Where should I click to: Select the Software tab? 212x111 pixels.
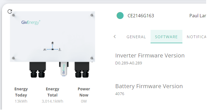pos(166,37)
